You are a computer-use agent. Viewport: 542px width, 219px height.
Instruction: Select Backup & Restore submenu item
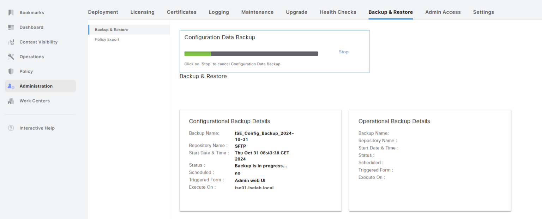pyautogui.click(x=111, y=30)
